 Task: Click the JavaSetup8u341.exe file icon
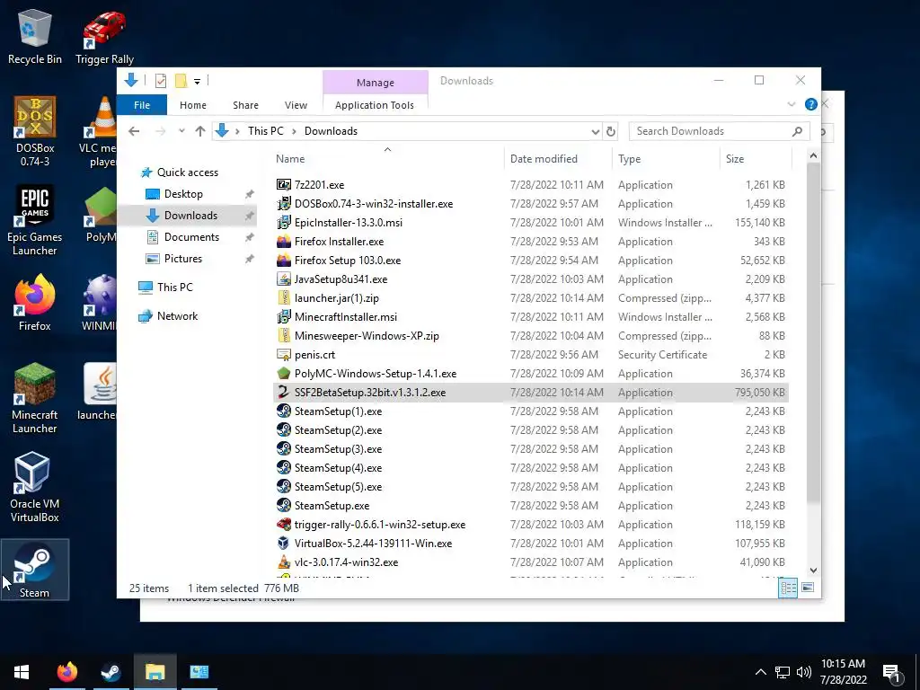pos(283,279)
